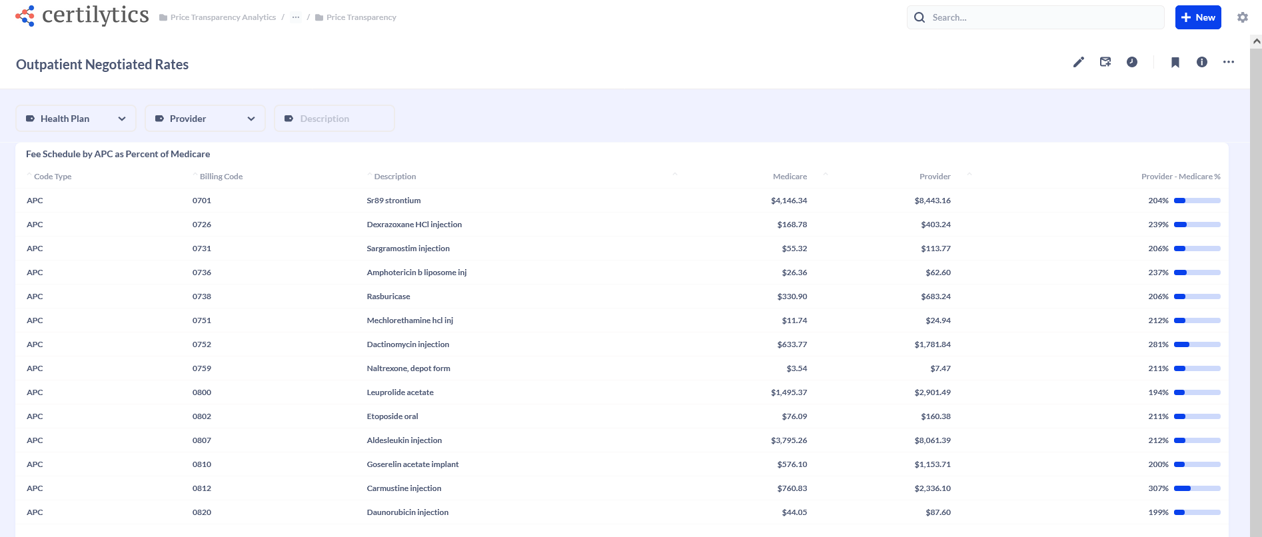
Task: Select 'Goserelin acetate implant' cell
Action: click(413, 464)
